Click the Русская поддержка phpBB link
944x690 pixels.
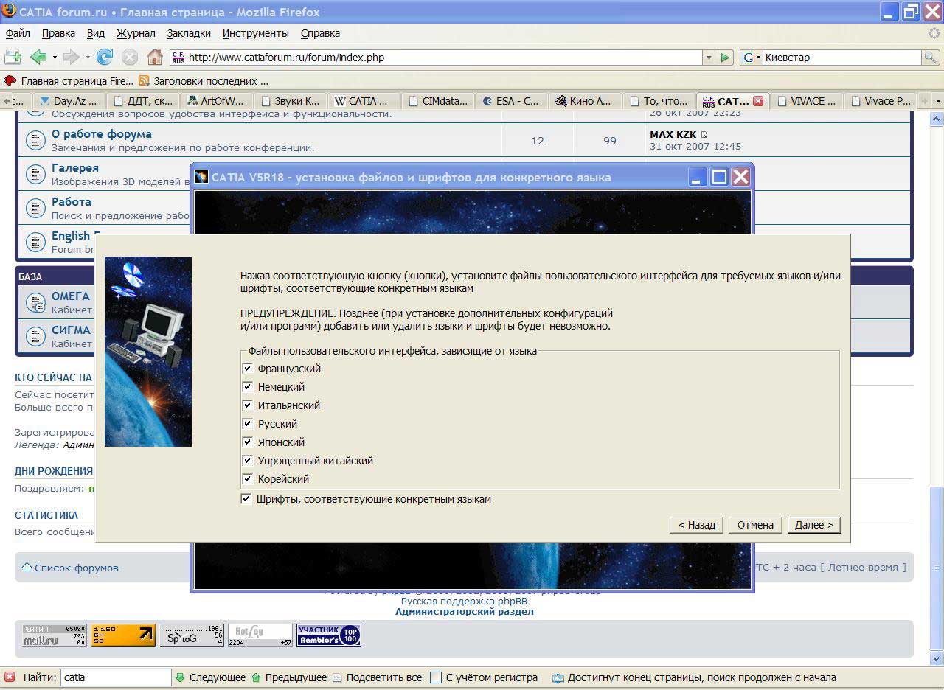[x=465, y=601]
